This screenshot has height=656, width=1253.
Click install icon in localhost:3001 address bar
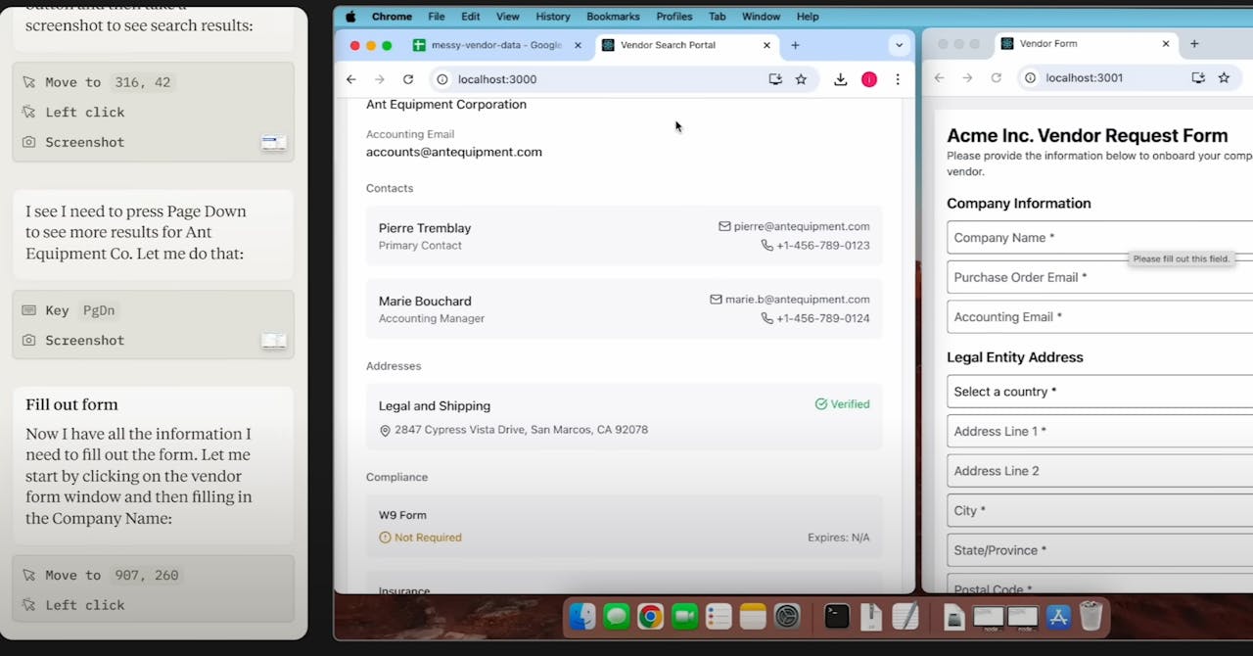tap(1198, 77)
